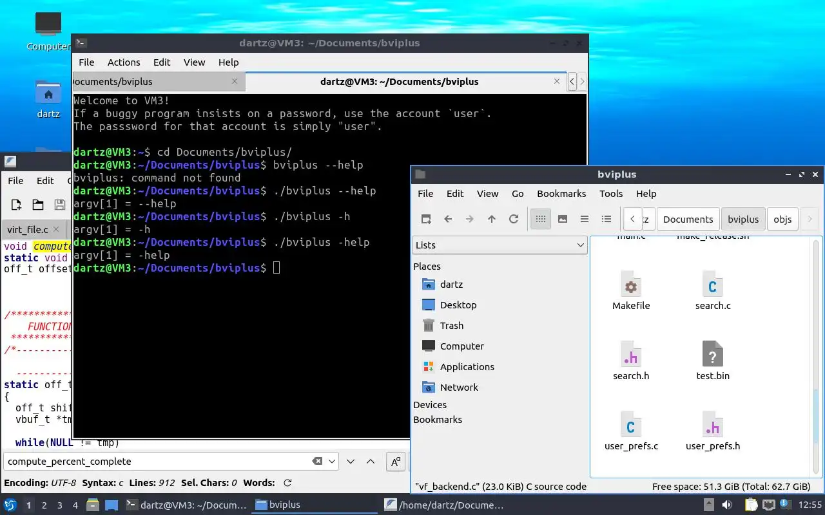Select the Documents path button
This screenshot has width=825, height=515.
point(688,219)
